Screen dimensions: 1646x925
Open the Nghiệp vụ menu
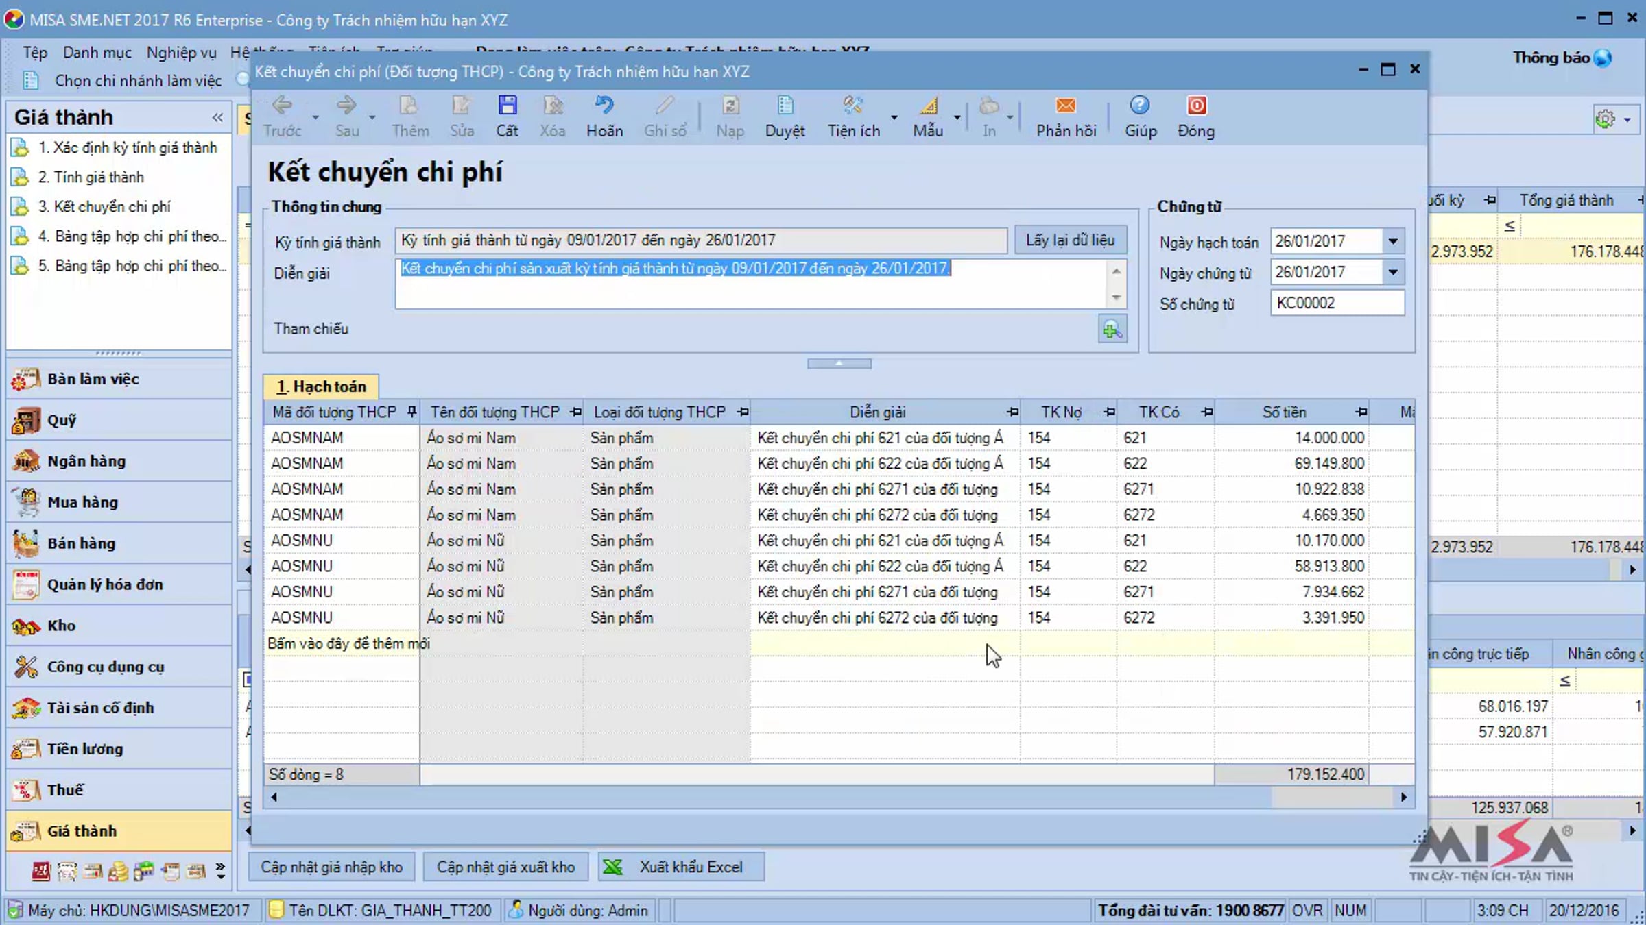click(x=181, y=53)
